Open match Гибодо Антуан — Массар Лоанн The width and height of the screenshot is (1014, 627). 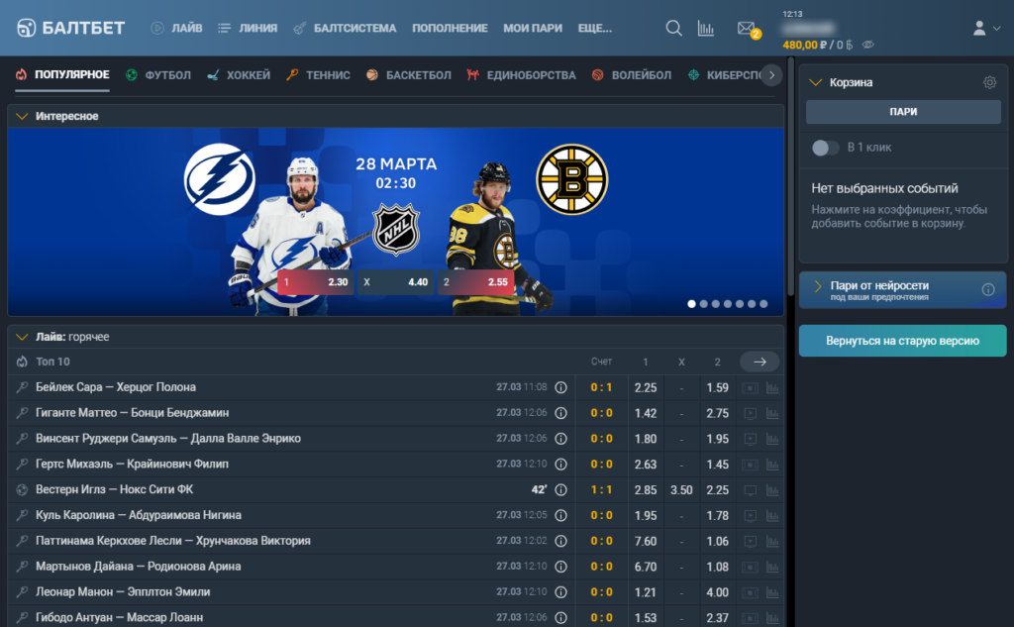[x=120, y=617]
